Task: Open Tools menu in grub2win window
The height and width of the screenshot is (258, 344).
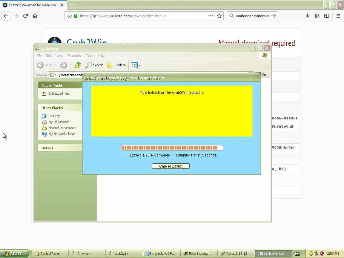Action: click(x=90, y=56)
